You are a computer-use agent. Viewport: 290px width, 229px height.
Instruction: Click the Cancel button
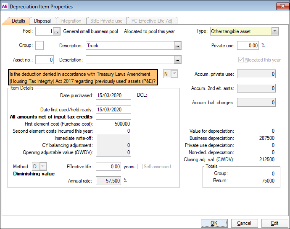click(244, 223)
